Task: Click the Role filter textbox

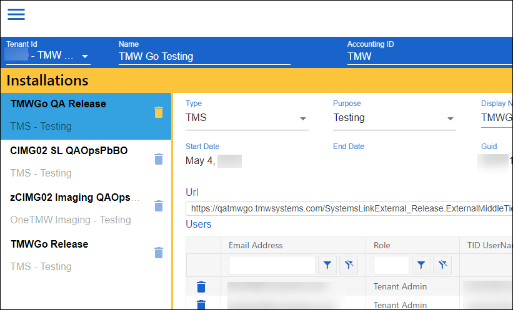Action: (x=391, y=265)
